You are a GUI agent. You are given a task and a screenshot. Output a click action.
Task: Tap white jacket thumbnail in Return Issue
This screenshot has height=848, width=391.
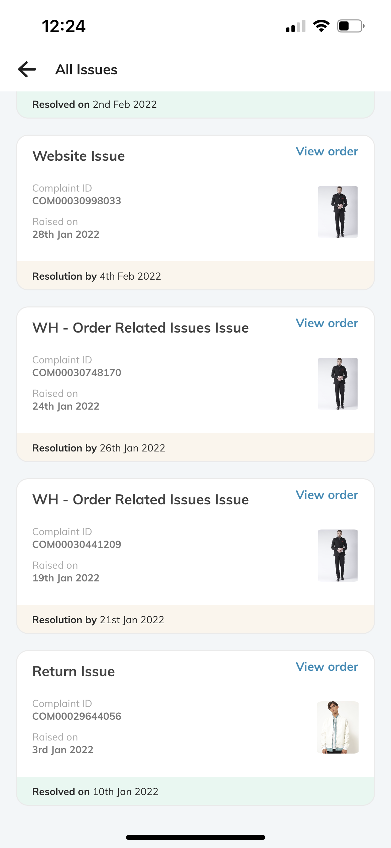tap(338, 727)
